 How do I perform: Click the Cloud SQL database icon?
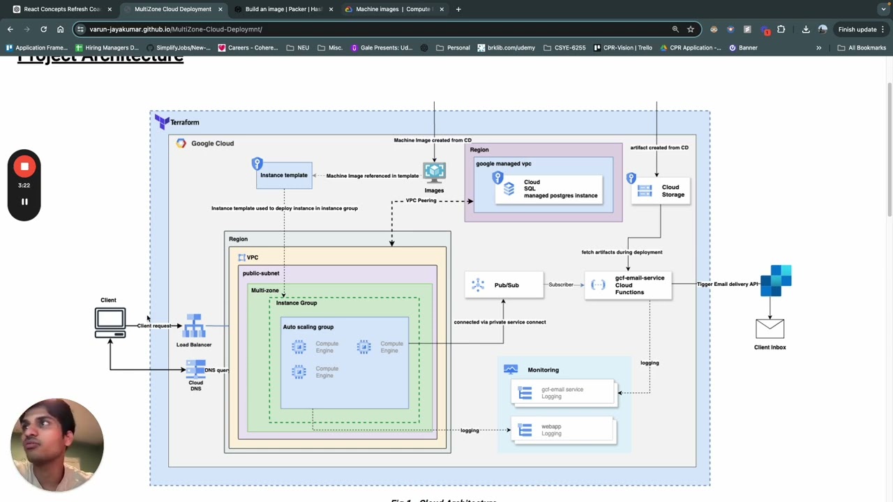509,189
